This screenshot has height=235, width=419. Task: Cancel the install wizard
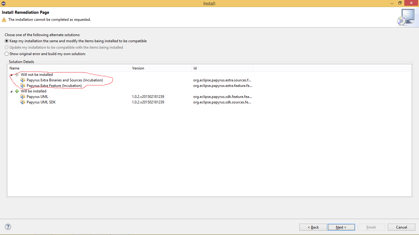[x=402, y=227]
